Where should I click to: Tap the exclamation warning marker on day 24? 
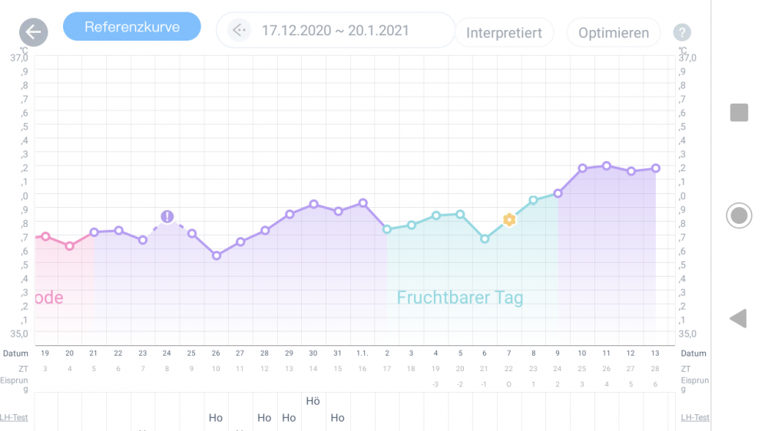[167, 216]
